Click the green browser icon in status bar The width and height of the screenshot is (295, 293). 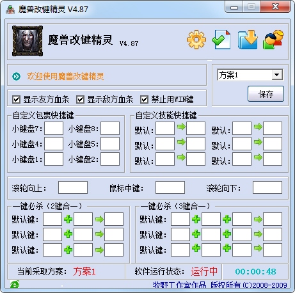(x=15, y=284)
